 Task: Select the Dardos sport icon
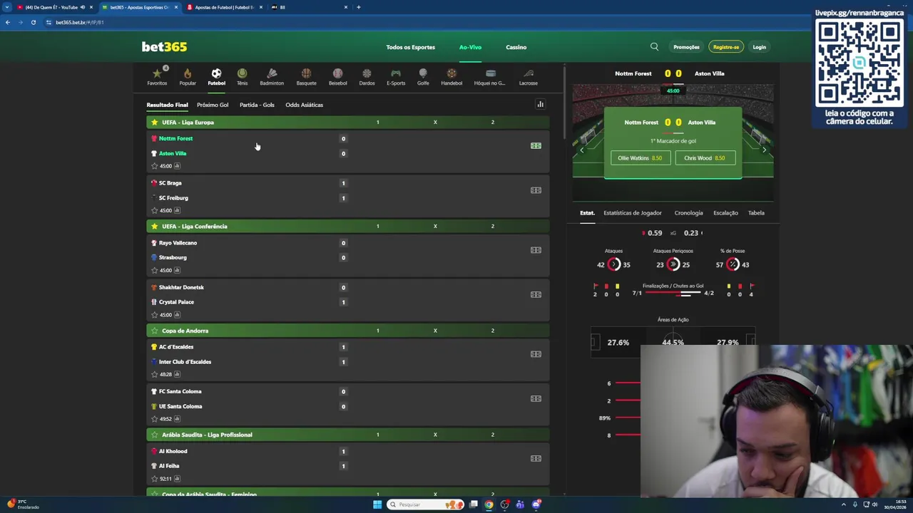pyautogui.click(x=367, y=77)
